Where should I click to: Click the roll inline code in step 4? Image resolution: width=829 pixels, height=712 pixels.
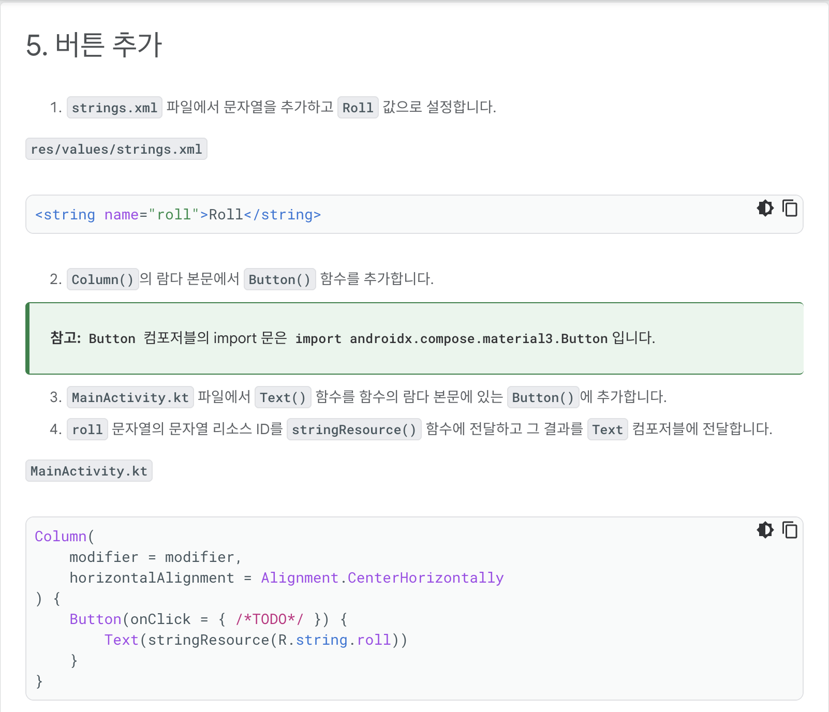[x=87, y=429]
